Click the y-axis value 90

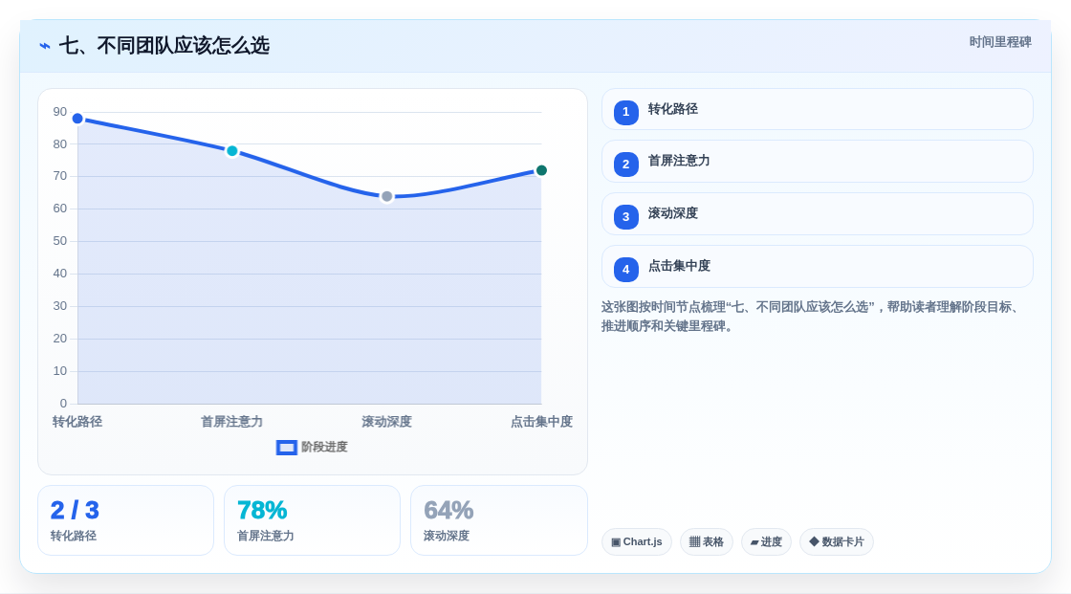(x=60, y=112)
